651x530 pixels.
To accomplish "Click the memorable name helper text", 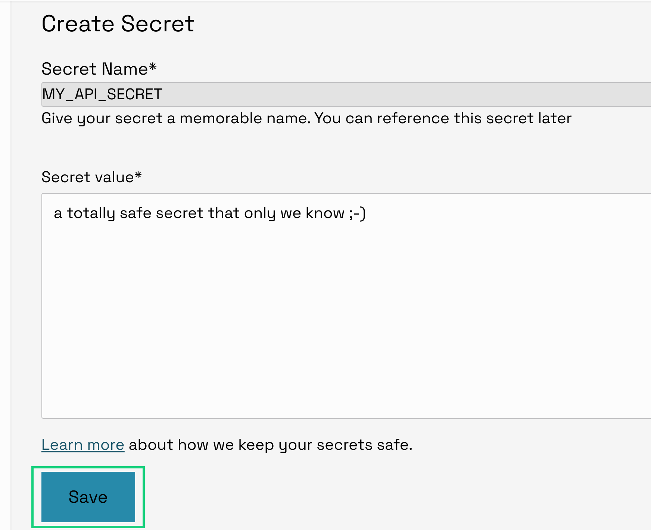I will (x=306, y=118).
